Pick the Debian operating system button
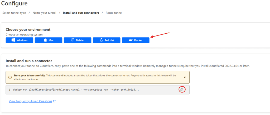 (x=78, y=40)
